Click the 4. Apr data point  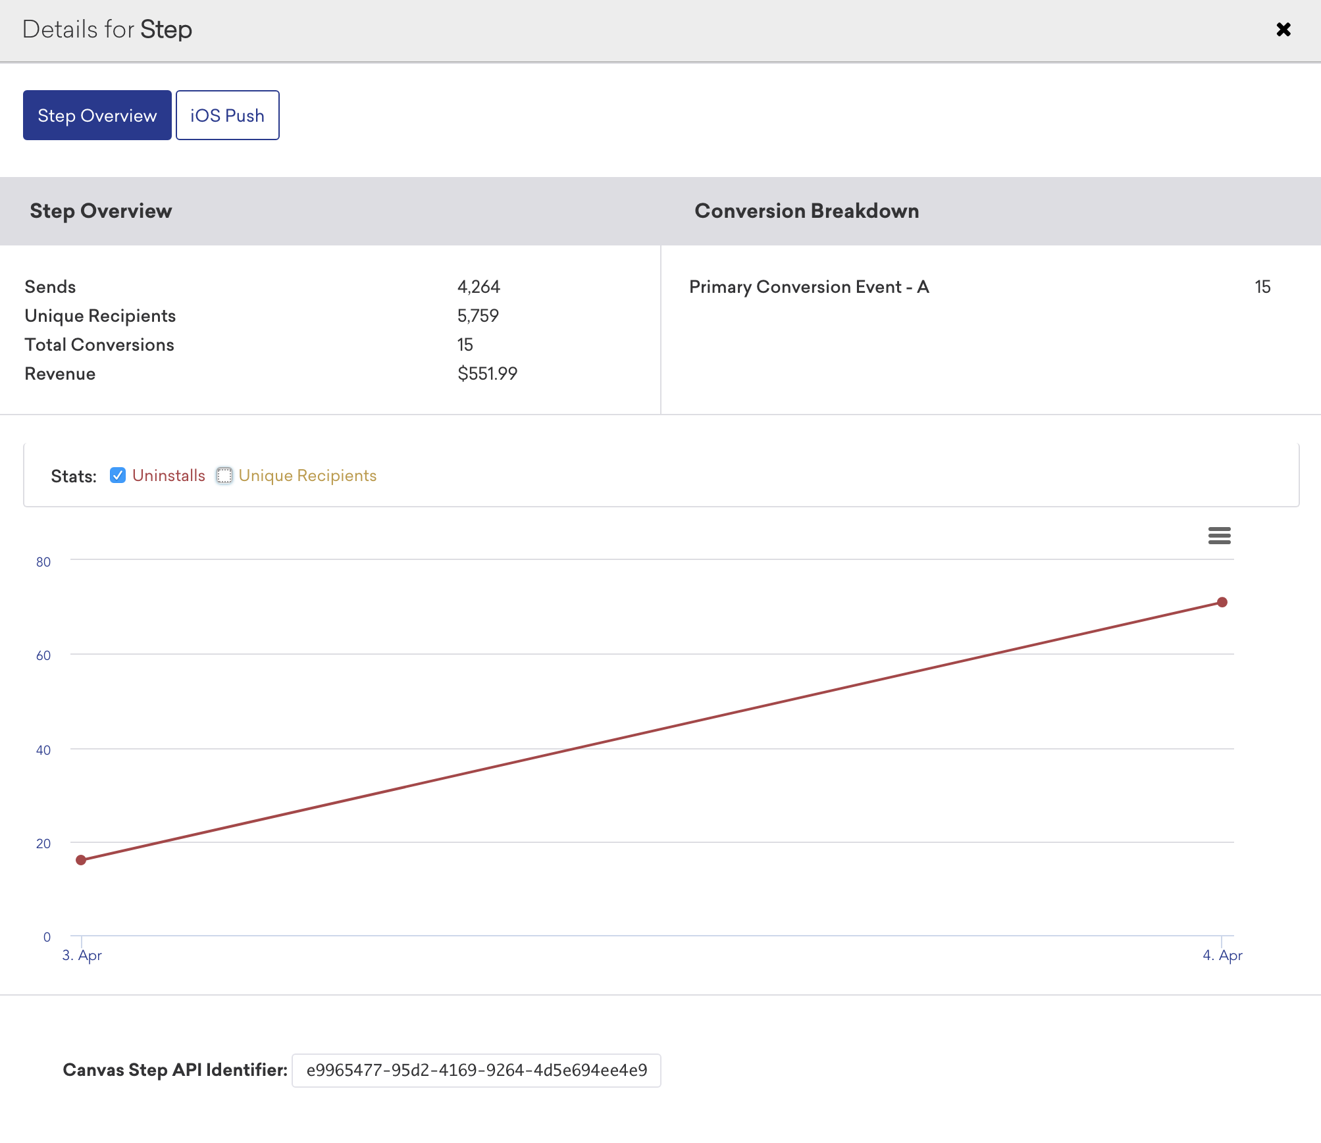click(x=1222, y=602)
